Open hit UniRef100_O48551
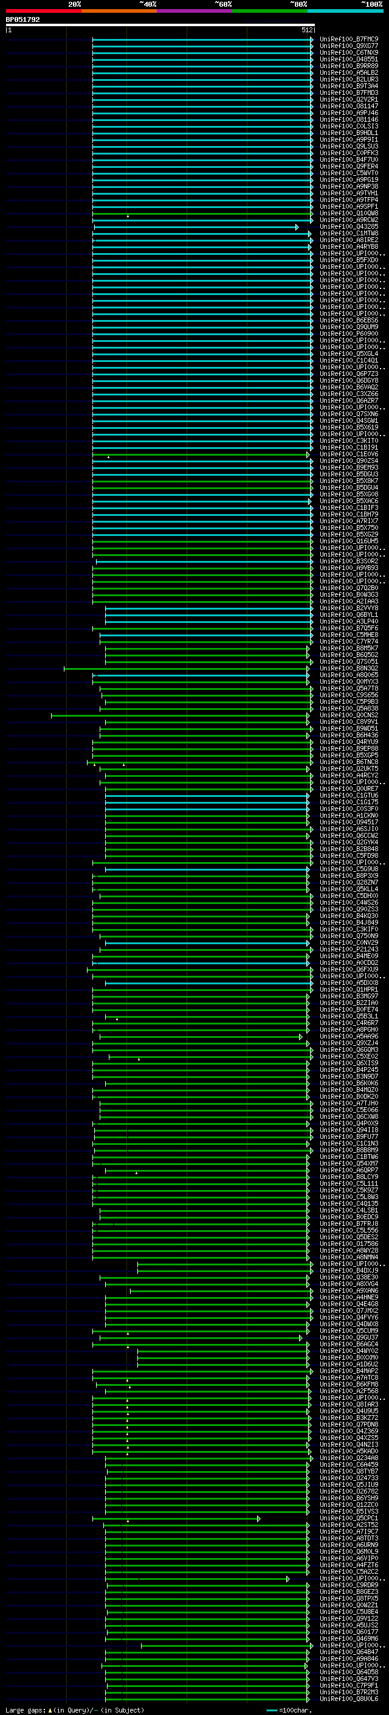 [349, 59]
